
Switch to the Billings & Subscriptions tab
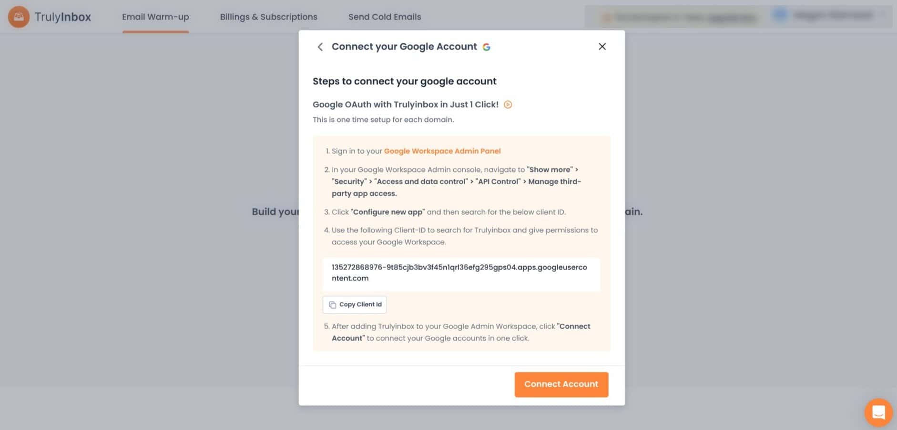click(x=268, y=17)
